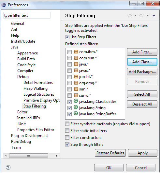Image resolution: width=160 pixels, height=174 pixels.
Task: Select Detail Formatters in the tree
Action: pyautogui.click(x=38, y=83)
